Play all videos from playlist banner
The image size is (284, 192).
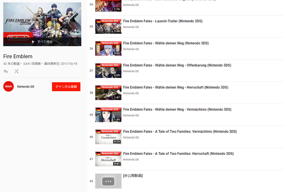(42, 42)
